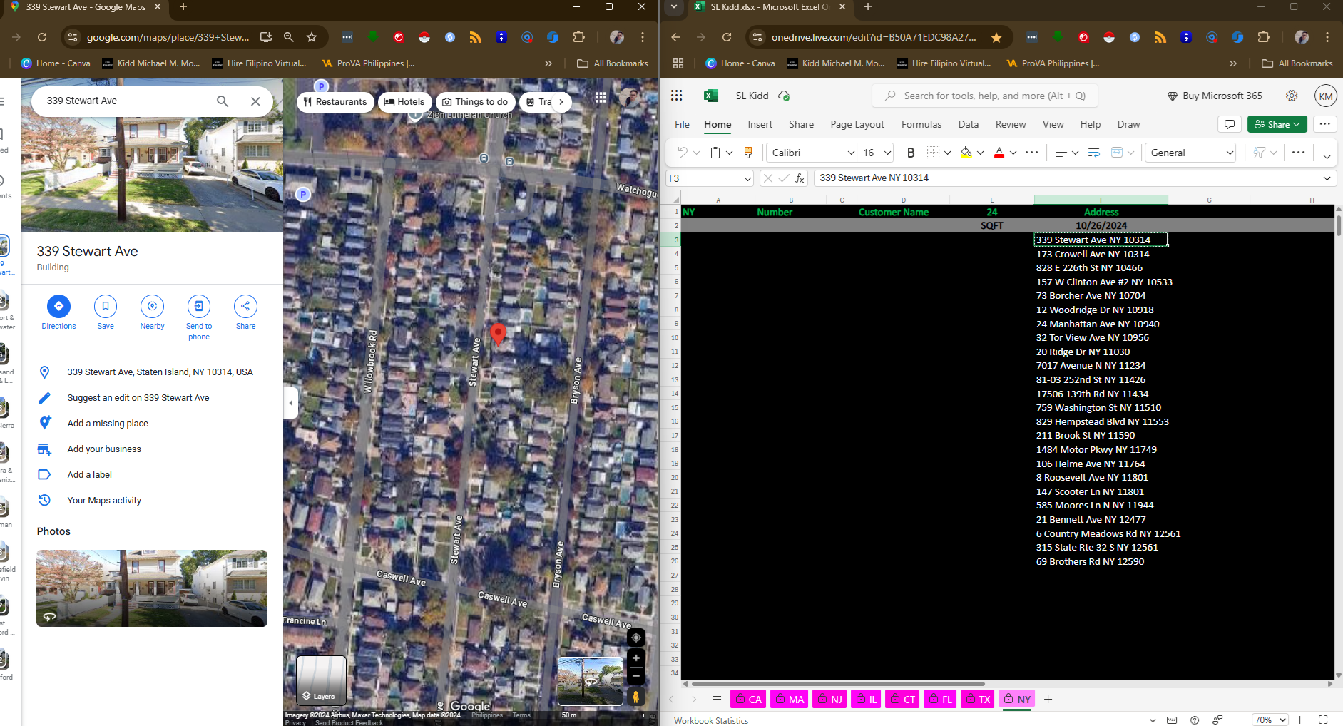
Task: Switch to the TX sheet tab
Action: 977,699
